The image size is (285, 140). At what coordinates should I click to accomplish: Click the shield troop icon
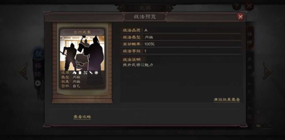pos(80,73)
